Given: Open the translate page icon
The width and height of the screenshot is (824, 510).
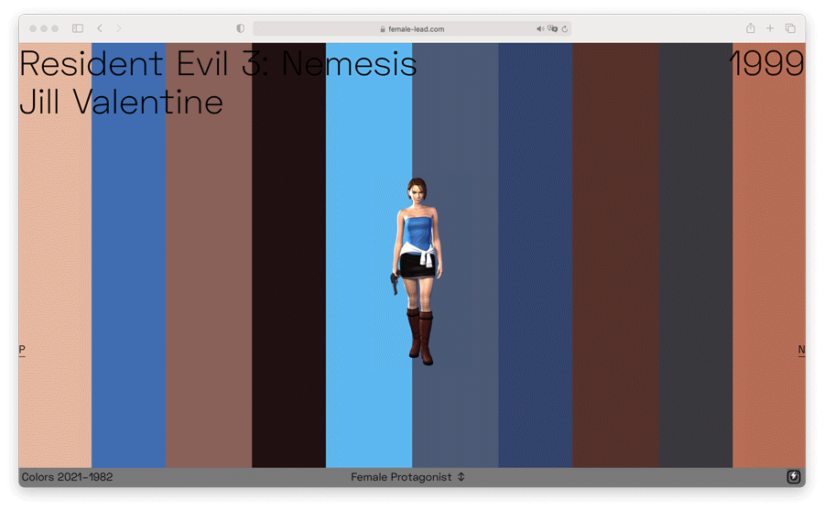Looking at the screenshot, I should (552, 29).
